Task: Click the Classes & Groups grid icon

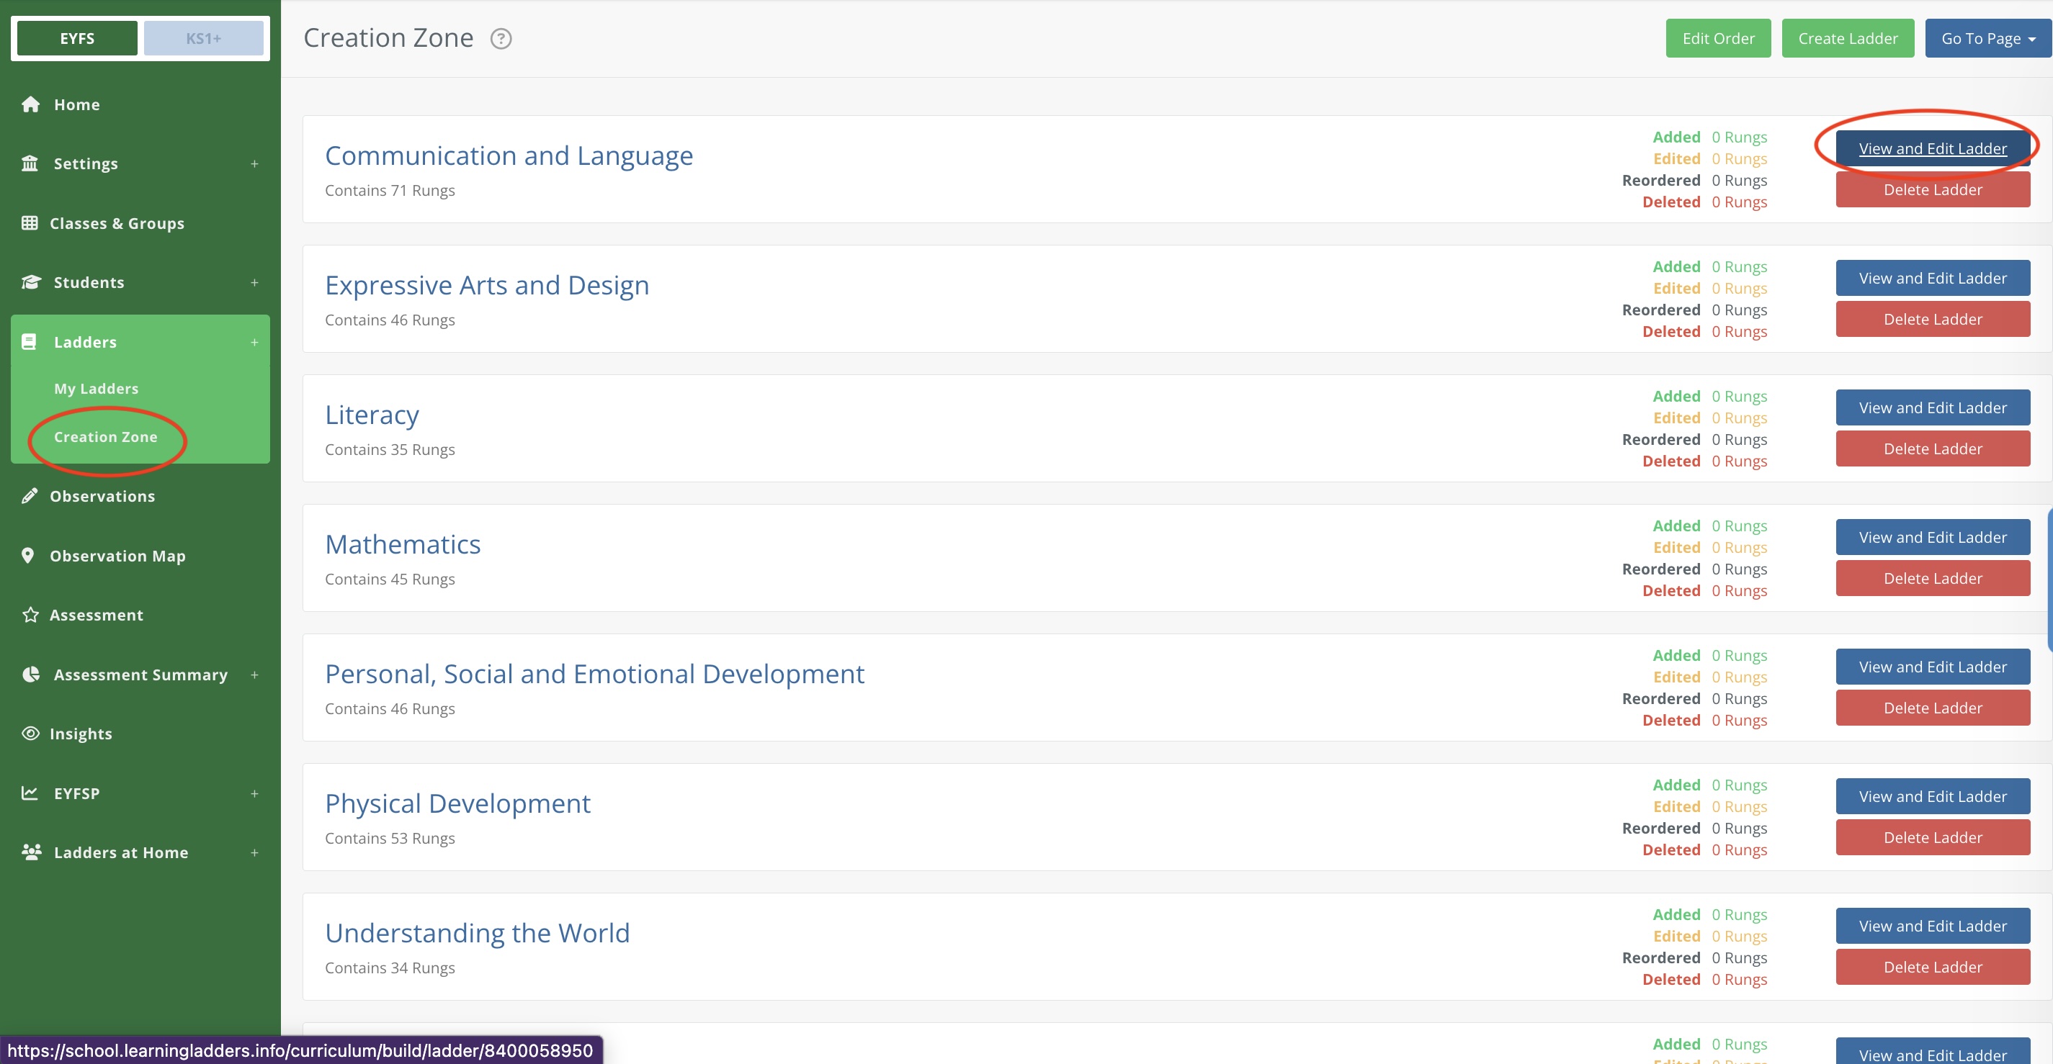Action: pos(30,223)
